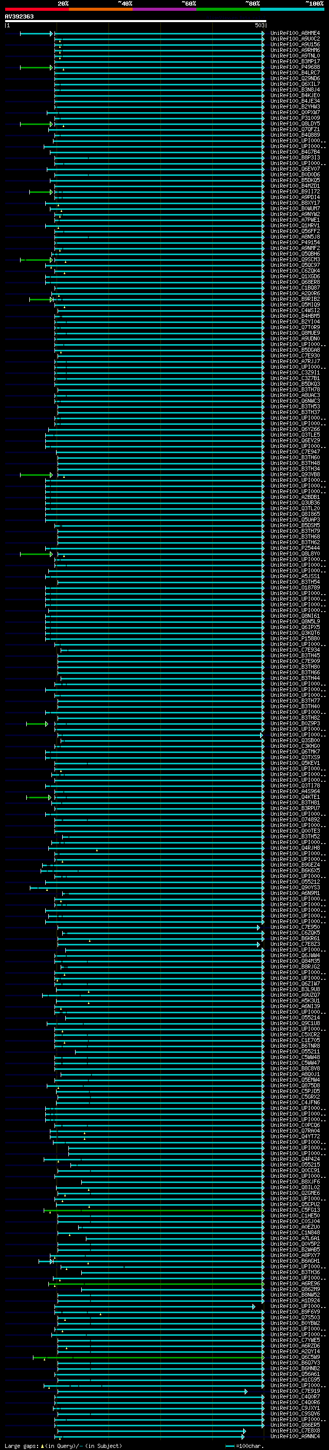329x1450 pixels.
Task: Select hit label UniRef100_Q68ER8
Action: pyautogui.click(x=295, y=282)
